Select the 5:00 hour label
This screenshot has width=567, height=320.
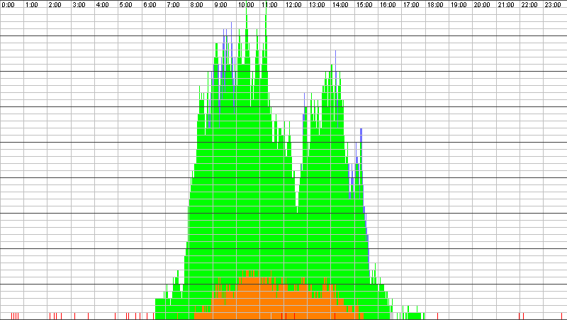(126, 5)
